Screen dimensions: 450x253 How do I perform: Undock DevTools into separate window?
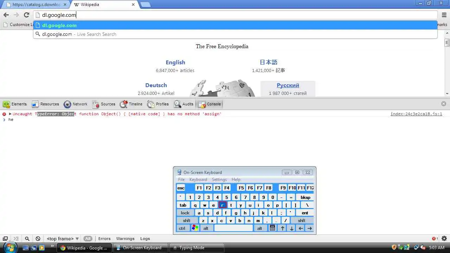(5, 239)
